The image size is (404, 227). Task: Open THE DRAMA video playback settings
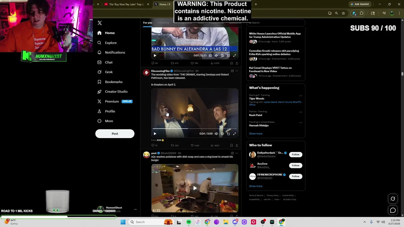(x=222, y=134)
